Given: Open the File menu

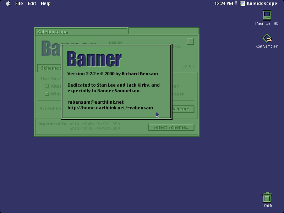Looking at the screenshot, I should [19, 4].
